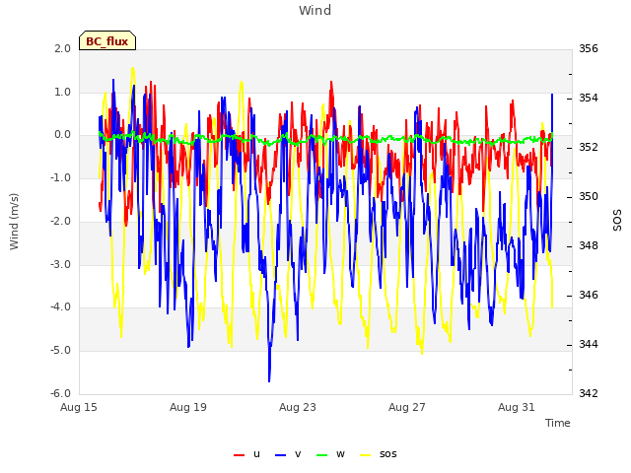This screenshot has width=631, height=473.
Task: Click the 'Aug 19' x-axis label
Action: click(188, 407)
